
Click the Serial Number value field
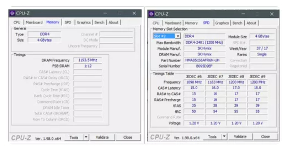coord(204,66)
